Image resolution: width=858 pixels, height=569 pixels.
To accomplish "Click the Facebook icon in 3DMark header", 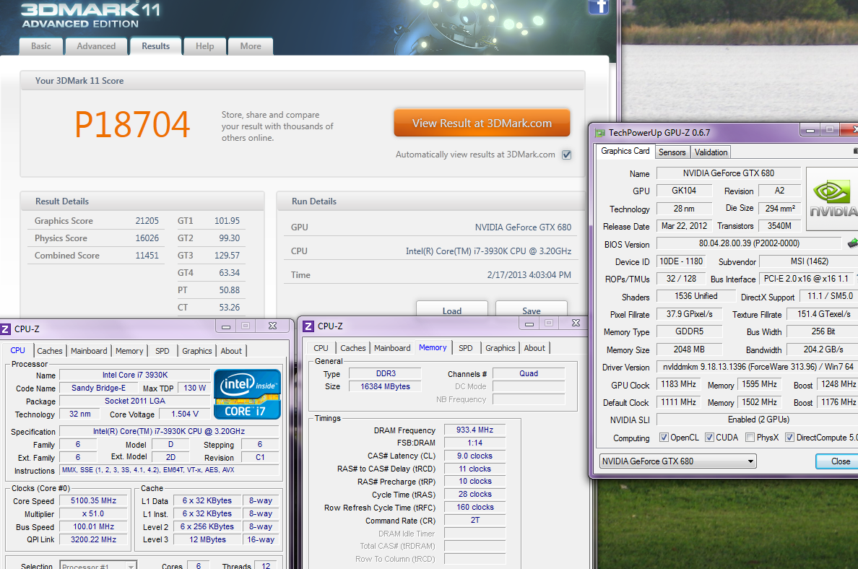I will click(599, 6).
